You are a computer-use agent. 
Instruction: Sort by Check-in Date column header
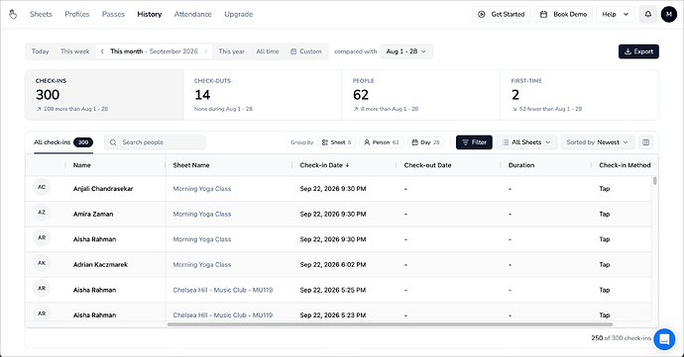(324, 165)
